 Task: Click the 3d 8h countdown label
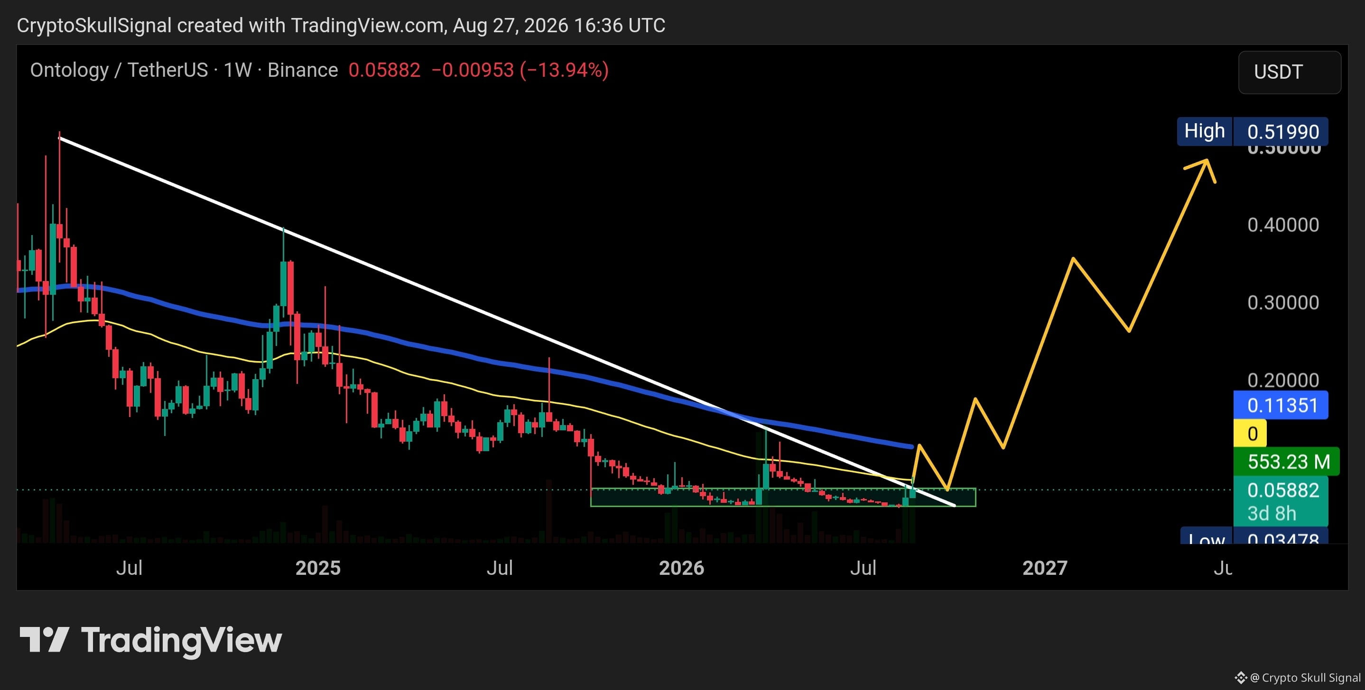1271,513
